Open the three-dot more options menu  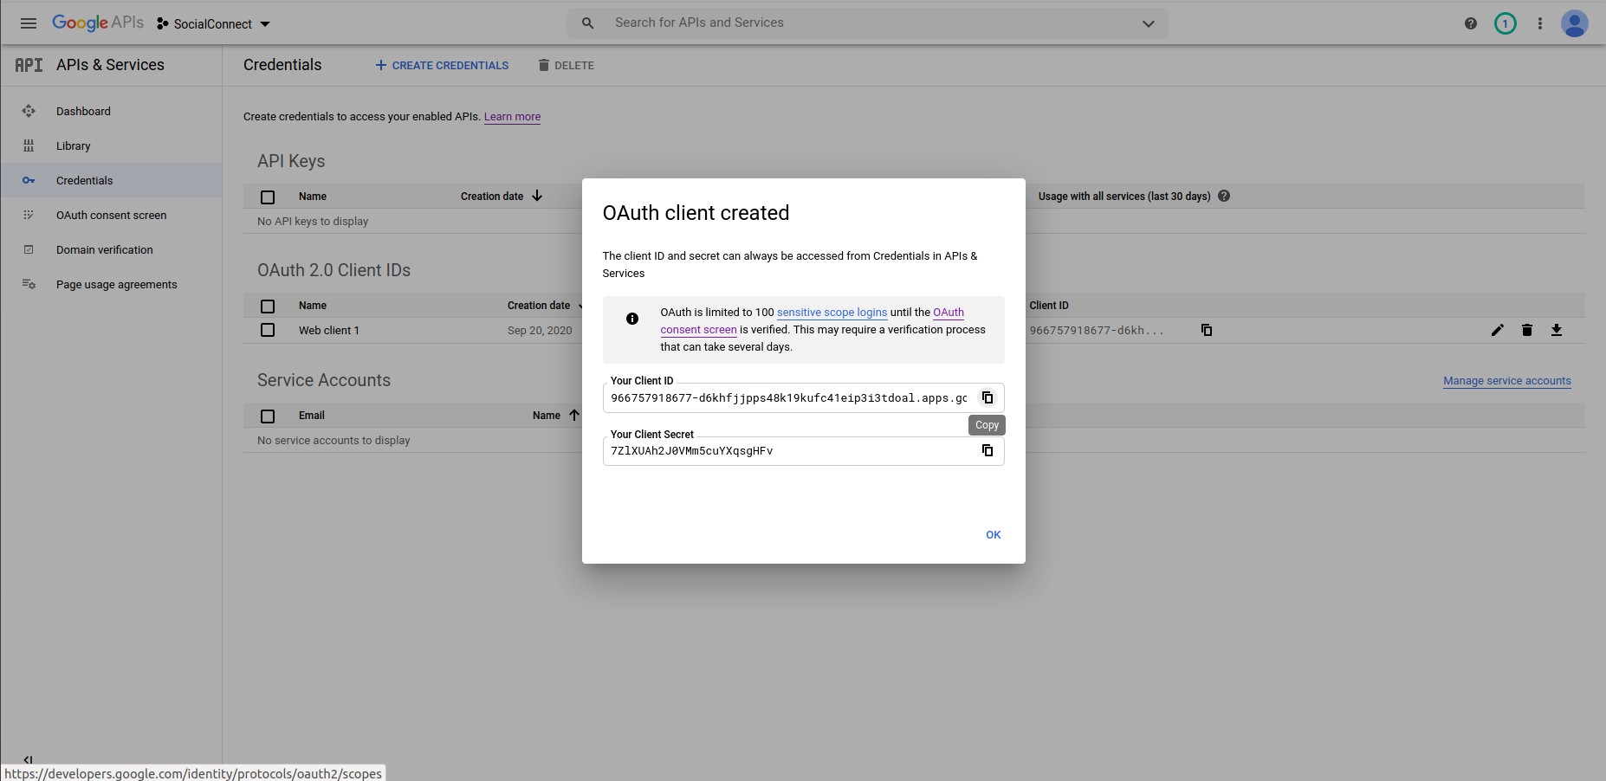click(1539, 23)
